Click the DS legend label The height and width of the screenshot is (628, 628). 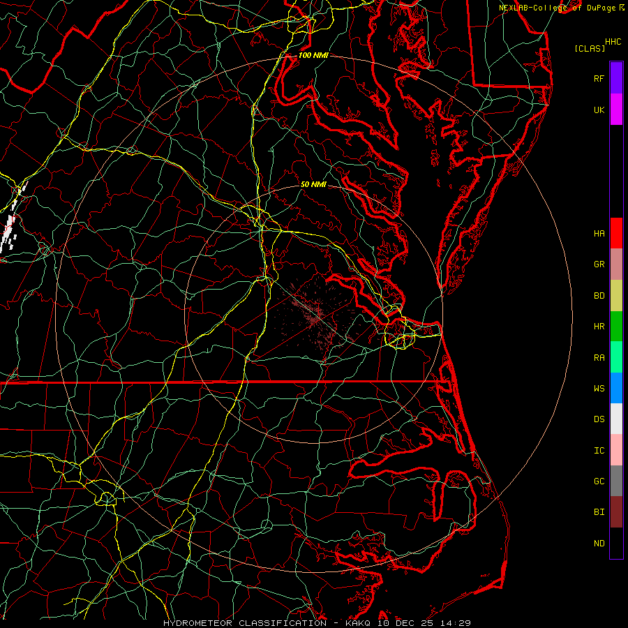(x=599, y=419)
